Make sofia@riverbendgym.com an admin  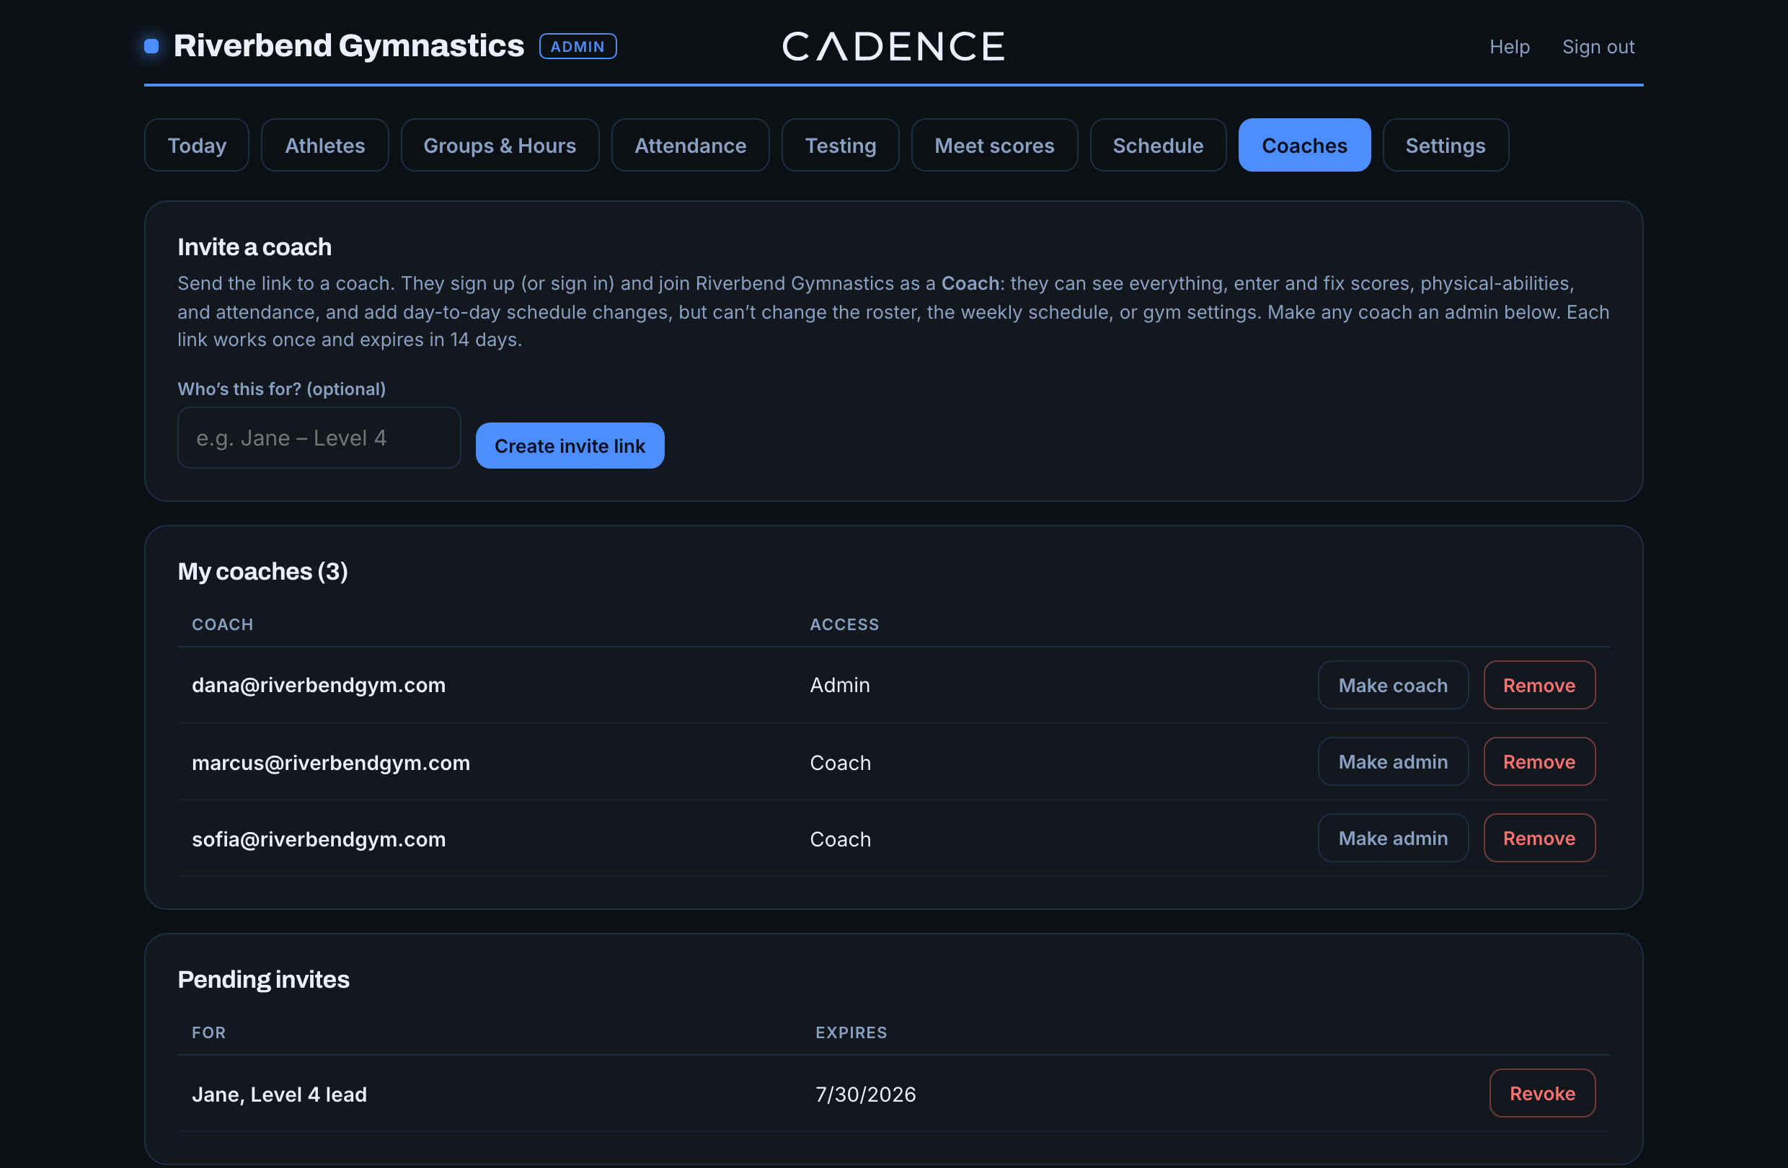[1393, 839]
